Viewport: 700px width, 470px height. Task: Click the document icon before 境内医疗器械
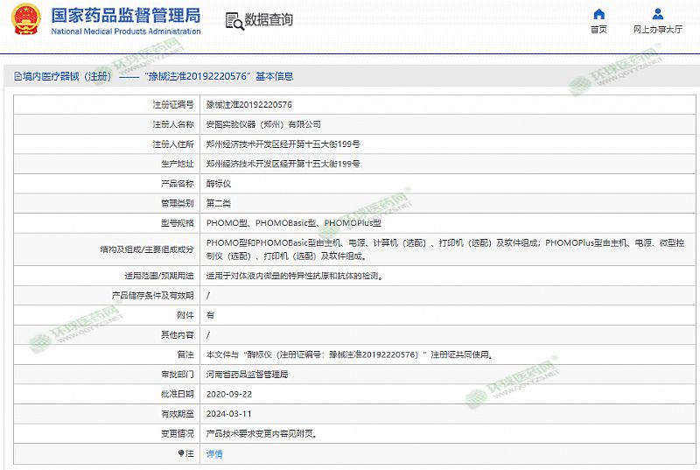point(17,76)
